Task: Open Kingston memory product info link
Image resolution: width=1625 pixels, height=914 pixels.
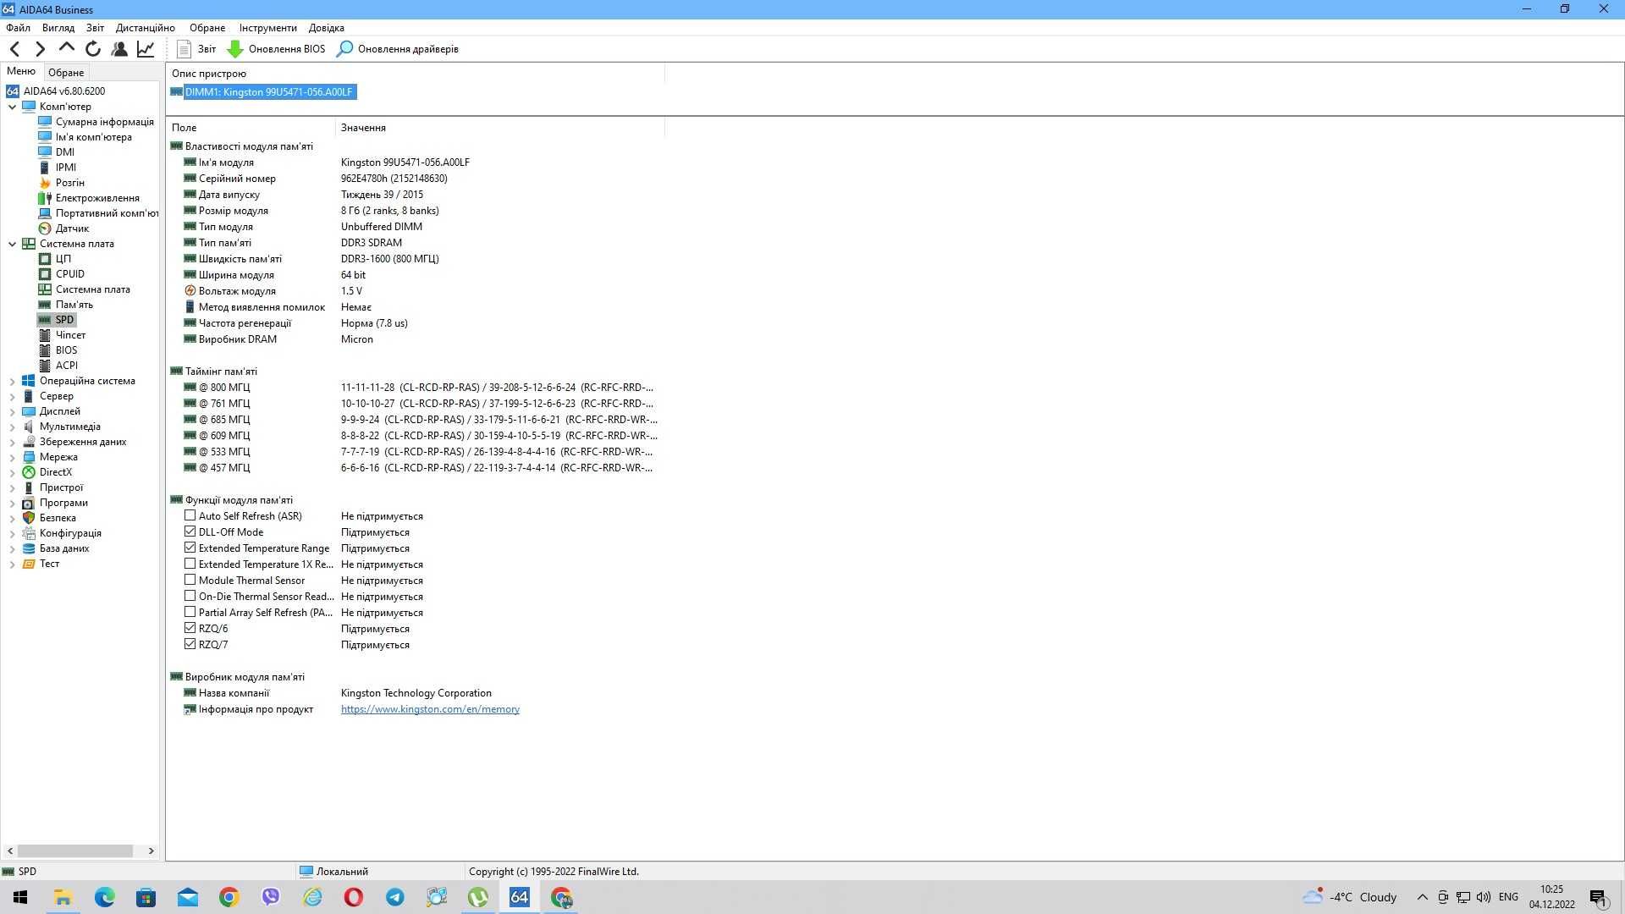Action: point(431,708)
